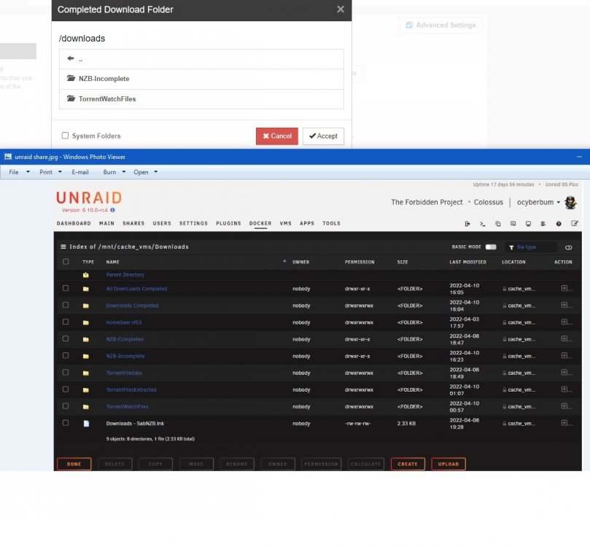Open the Dashboard tab in Unraid

tap(74, 223)
